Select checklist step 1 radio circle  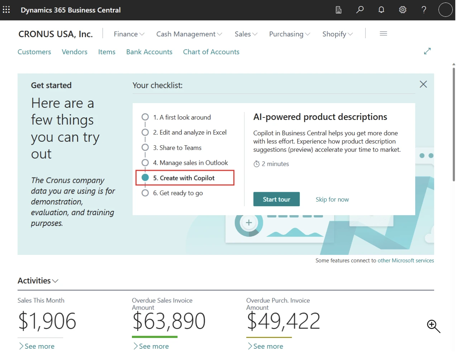click(145, 117)
